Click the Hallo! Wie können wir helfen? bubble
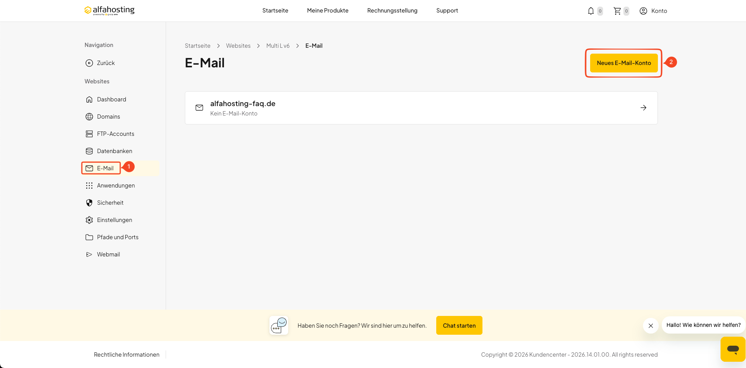746x368 pixels. (x=703, y=325)
